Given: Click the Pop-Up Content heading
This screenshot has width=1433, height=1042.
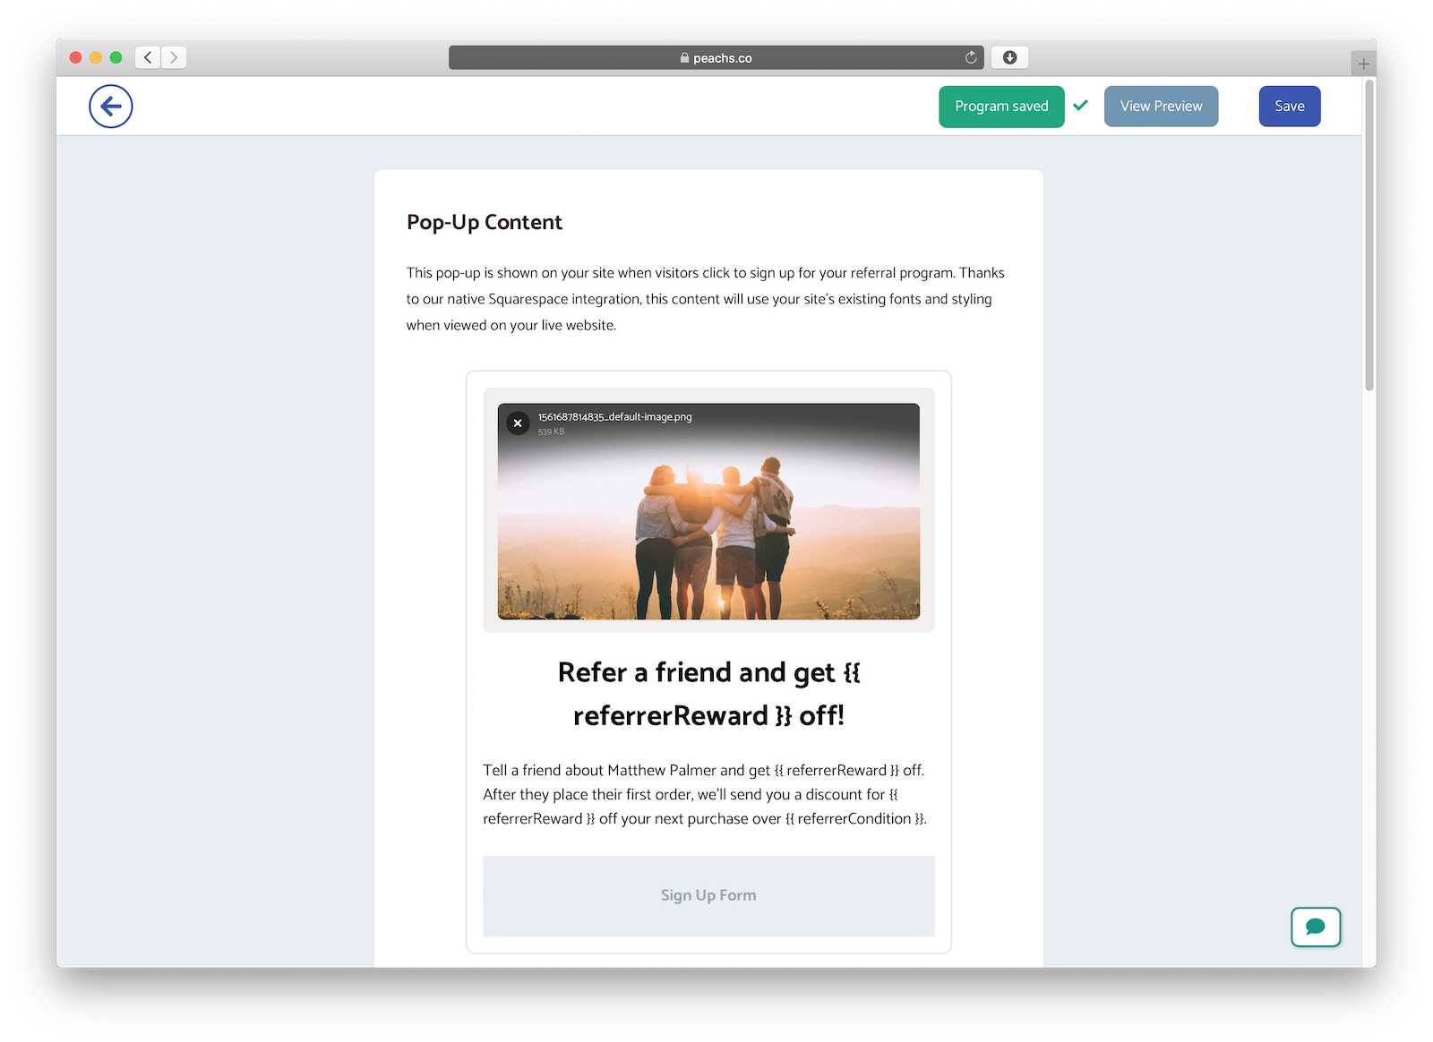Looking at the screenshot, I should click(x=485, y=222).
